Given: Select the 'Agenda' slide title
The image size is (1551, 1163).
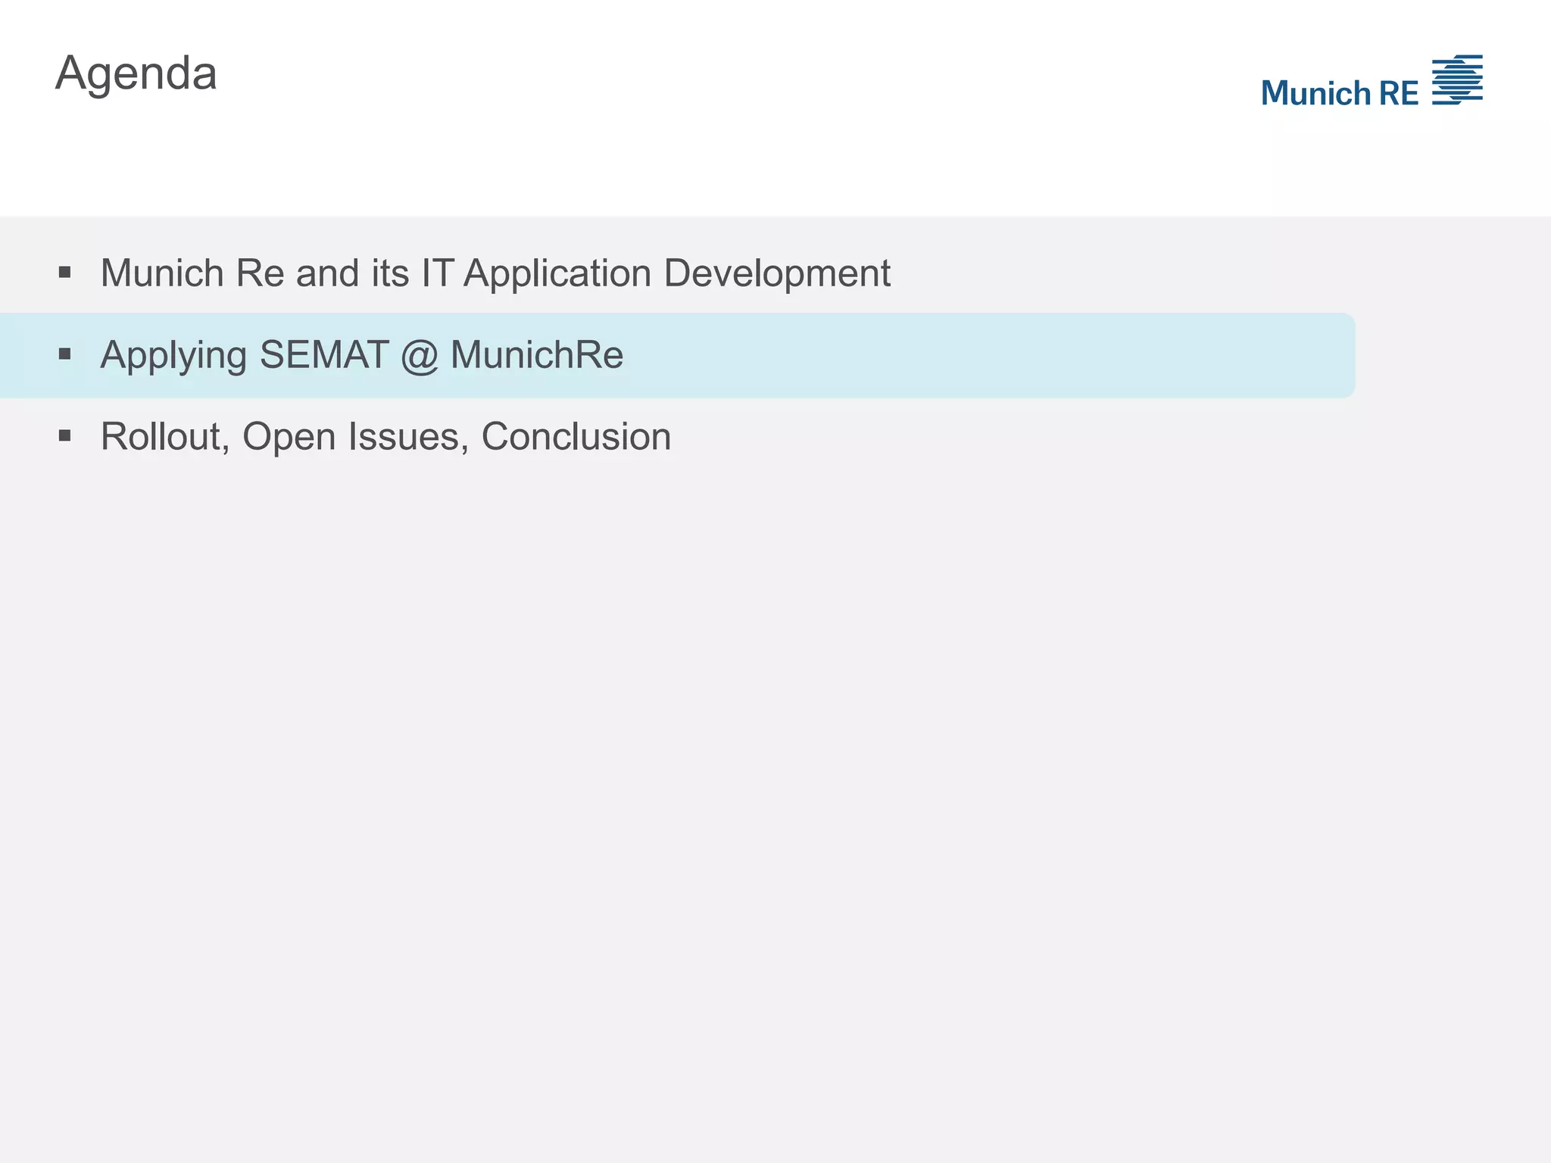Looking at the screenshot, I should click(x=136, y=74).
